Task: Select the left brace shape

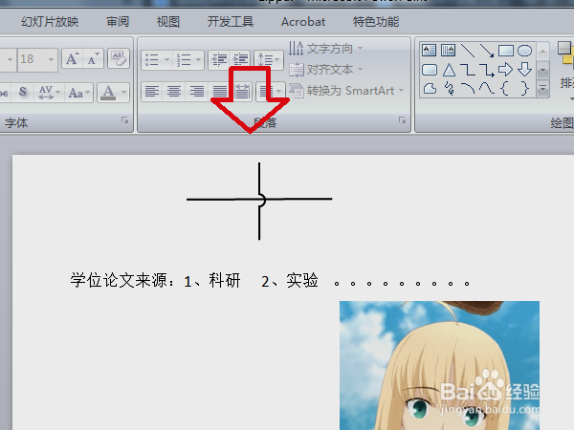Action: tap(505, 89)
